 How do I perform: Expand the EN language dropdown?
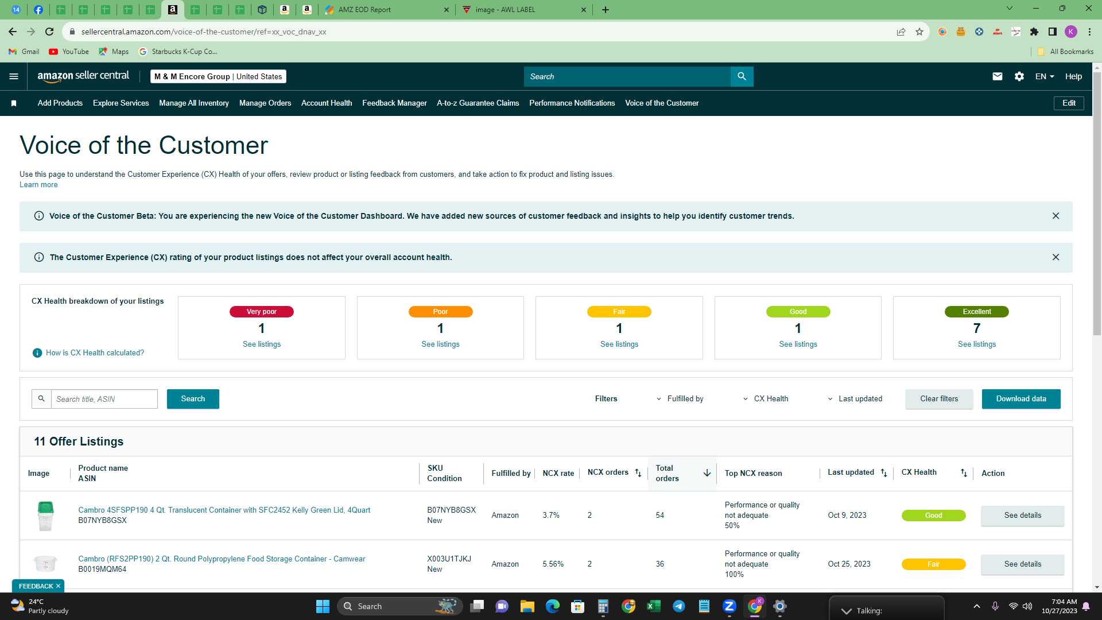(x=1045, y=76)
